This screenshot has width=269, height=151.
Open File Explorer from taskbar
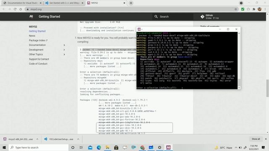click(108, 147)
